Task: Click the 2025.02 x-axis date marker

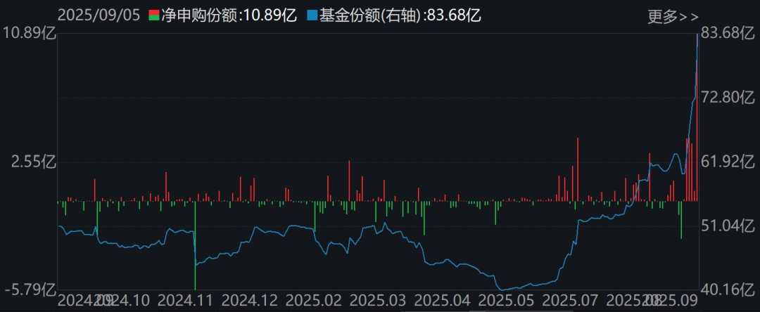Action: pos(314,300)
